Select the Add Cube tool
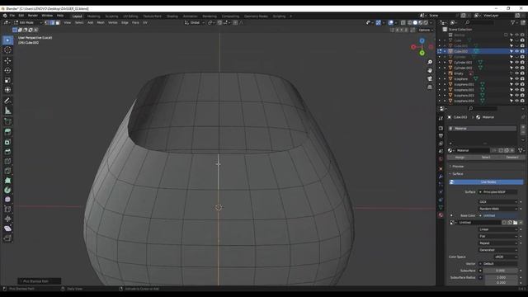This screenshot has height=297, width=528. tap(7, 121)
